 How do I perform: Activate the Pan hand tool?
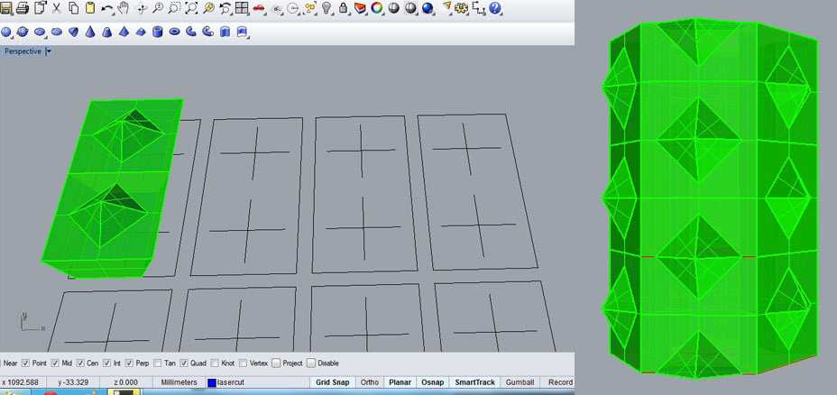pyautogui.click(x=124, y=8)
